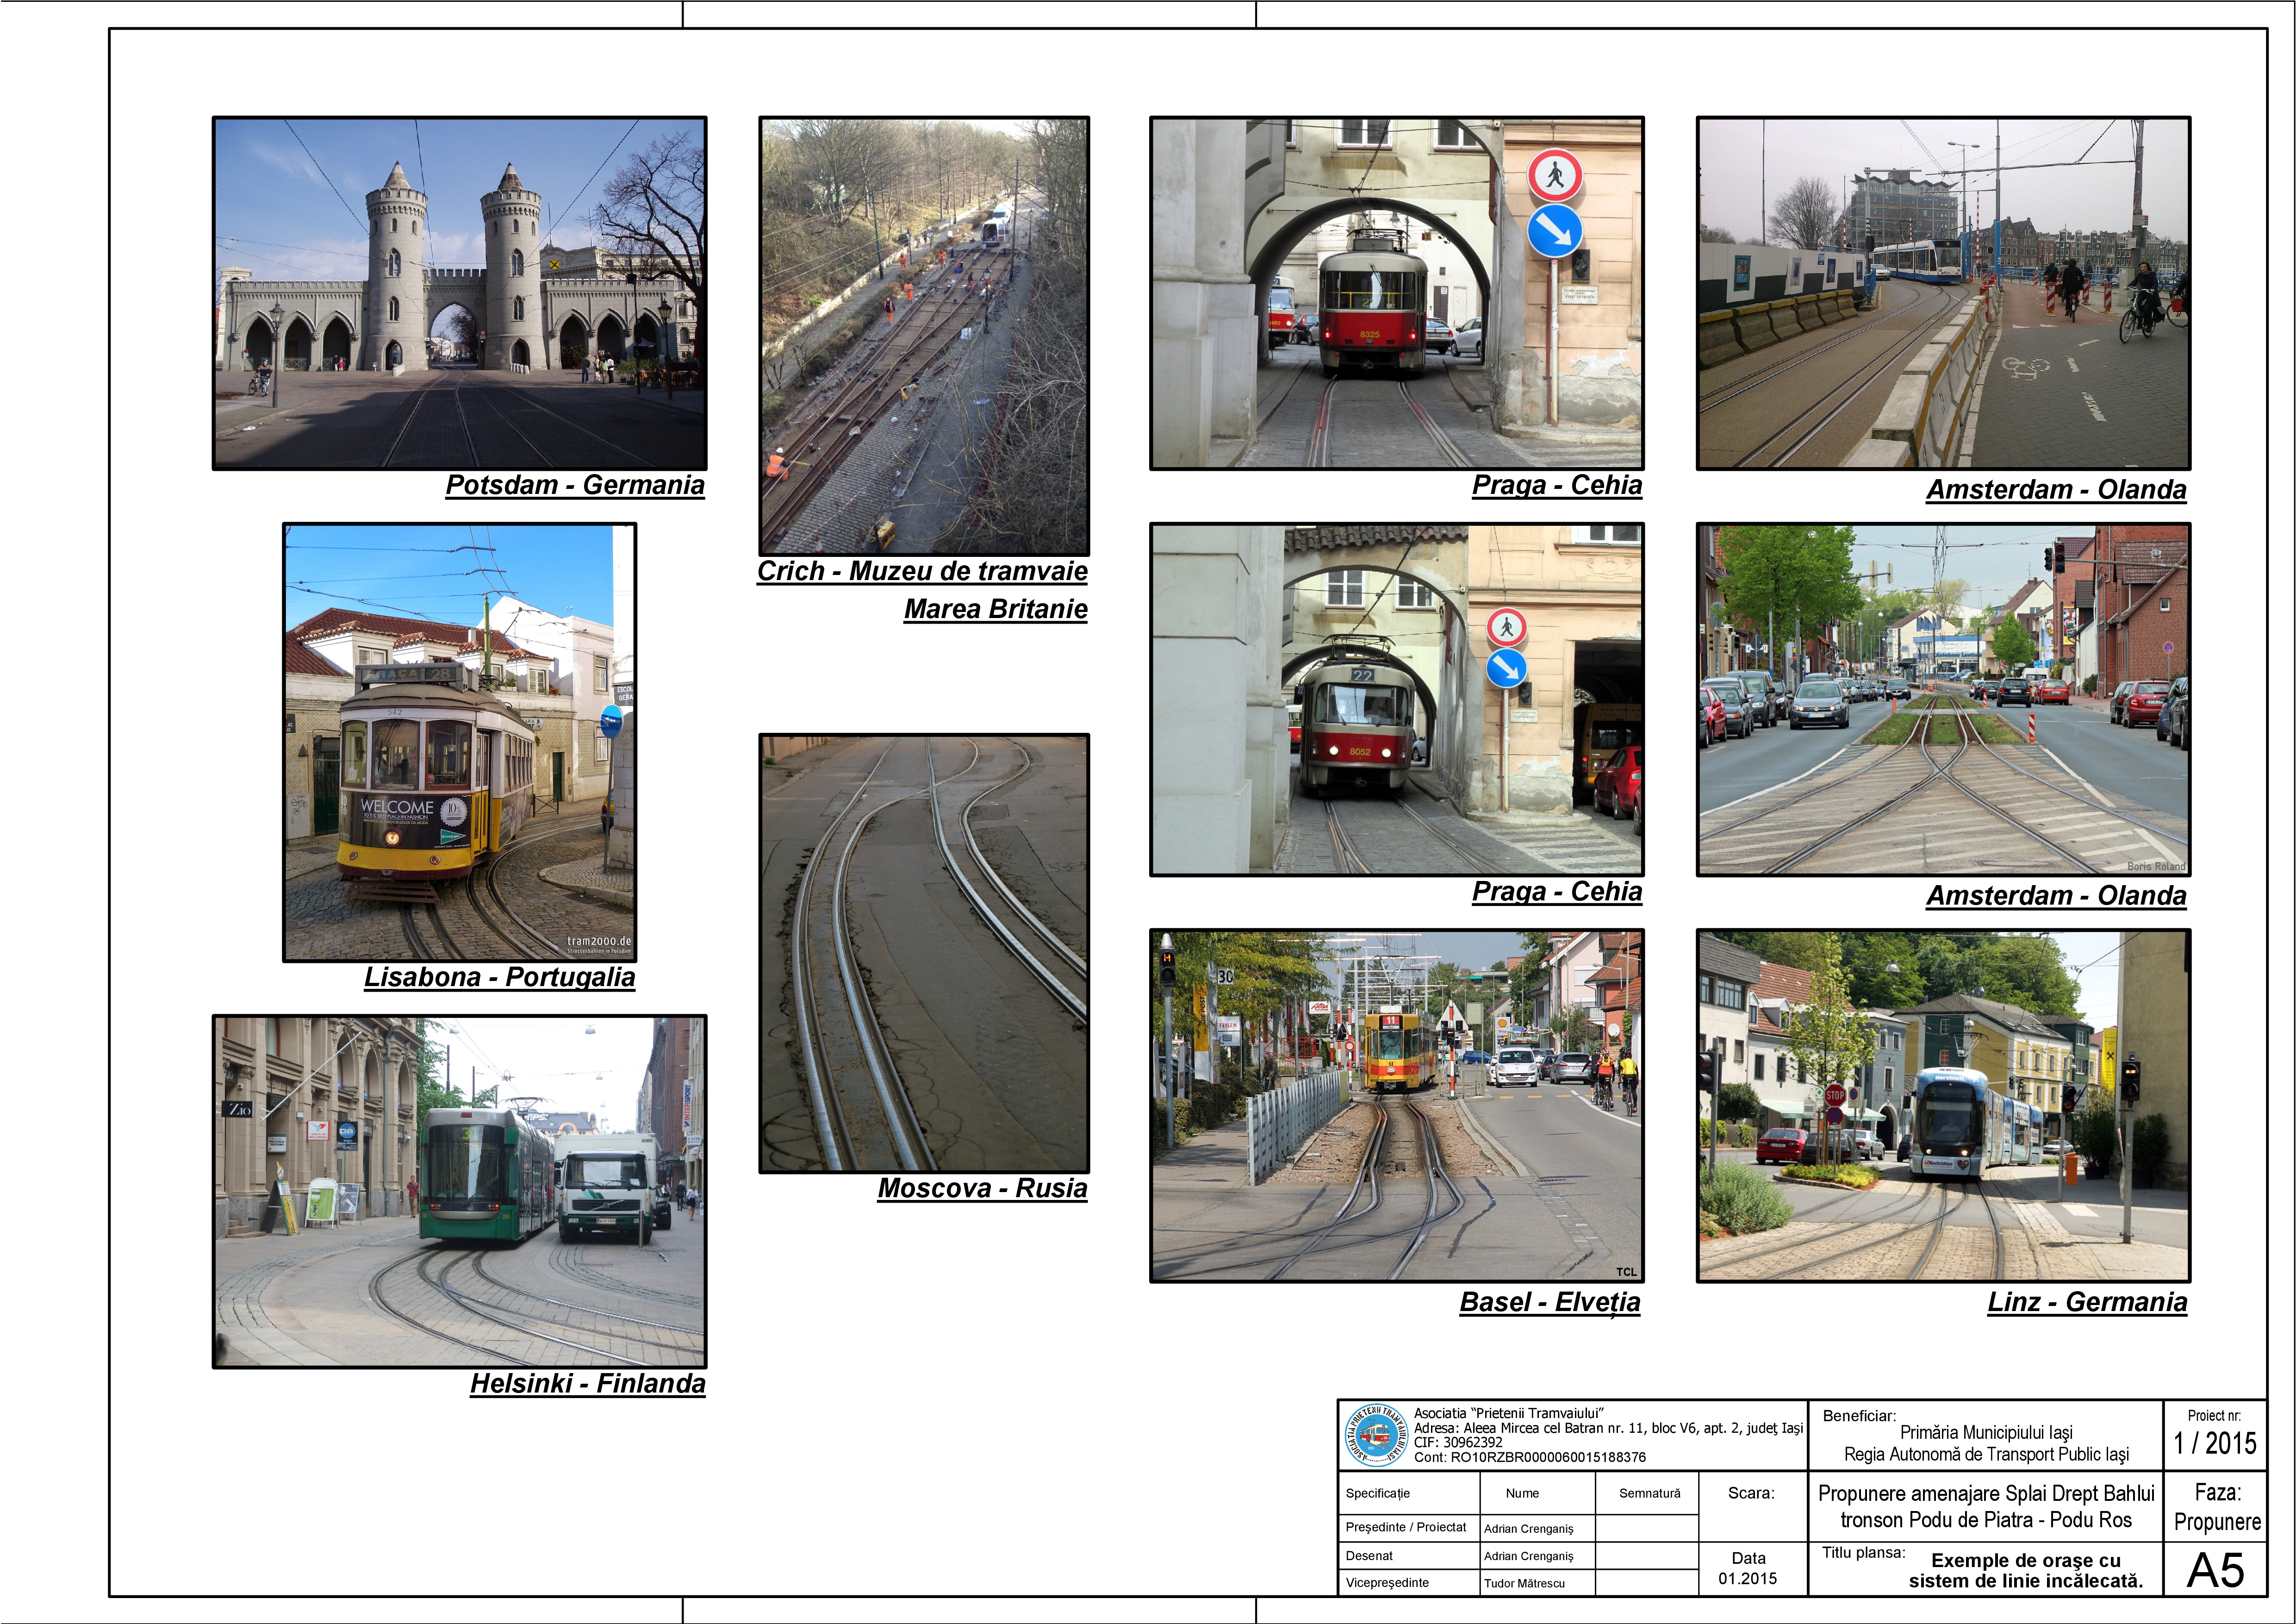
Task: Open the Linz tram street photo
Action: 1944,1106
